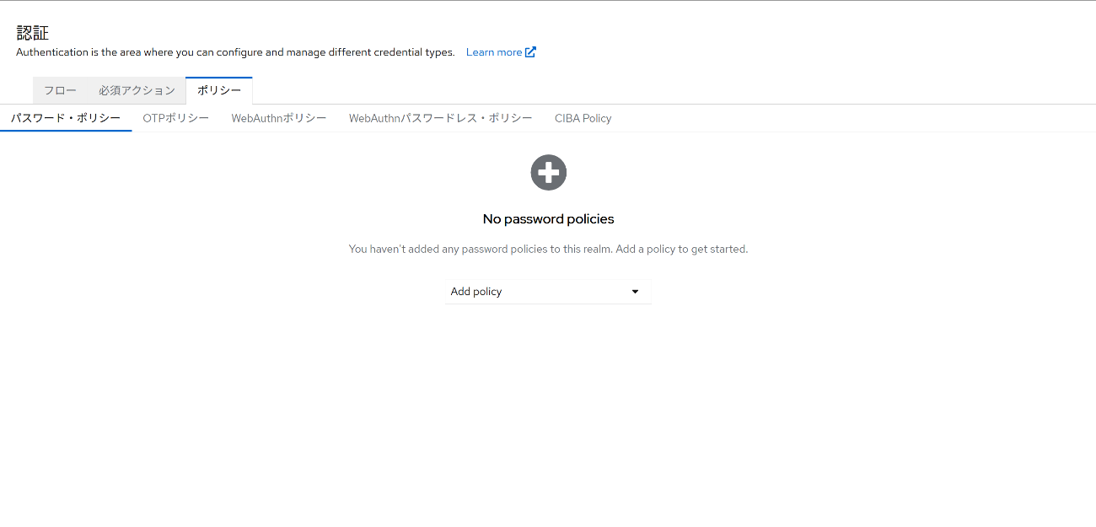The image size is (1096, 527).
Task: Select the パスワード・ポリシー sub-tab
Action: [x=66, y=118]
